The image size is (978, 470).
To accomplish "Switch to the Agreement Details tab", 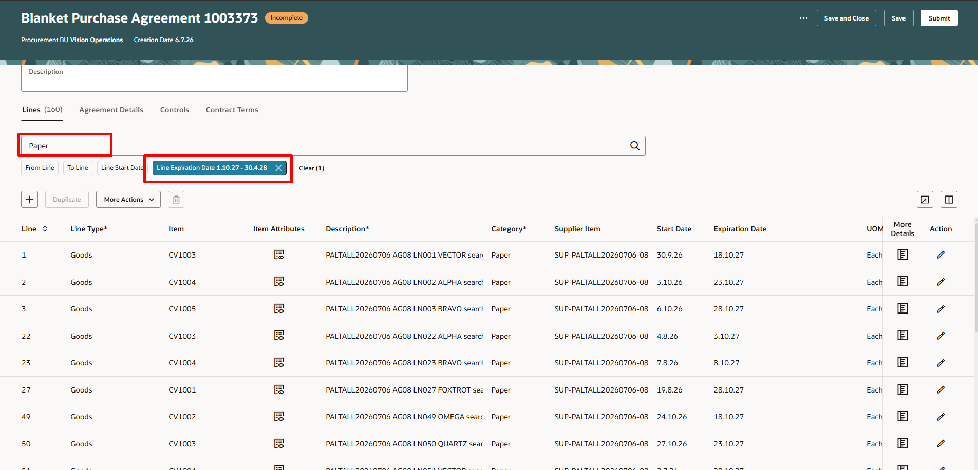I will (x=111, y=110).
